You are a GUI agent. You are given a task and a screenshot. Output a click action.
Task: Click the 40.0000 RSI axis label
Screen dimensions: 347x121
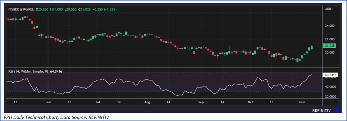tap(330, 87)
